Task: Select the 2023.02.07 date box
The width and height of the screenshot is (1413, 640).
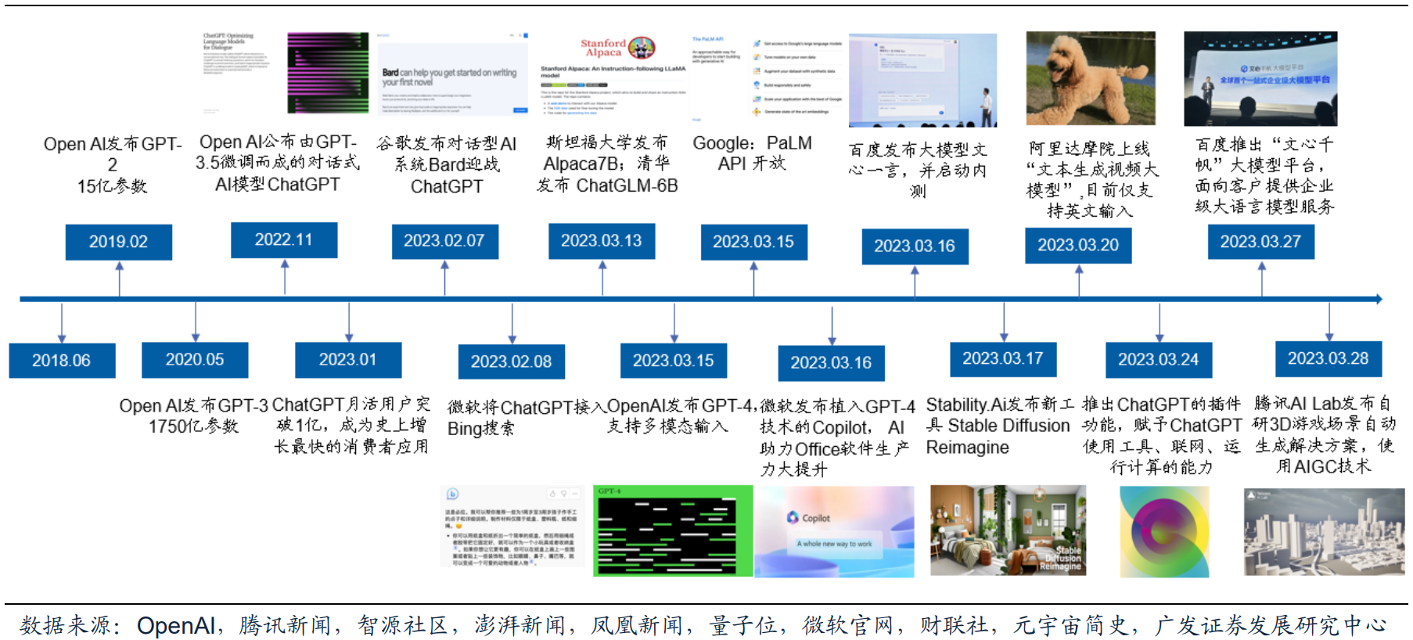Action: (444, 241)
